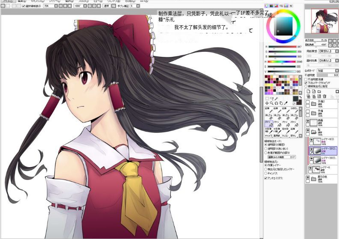
Task: Enable 不透明度保護 checkbox
Action: (x=306, y=80)
